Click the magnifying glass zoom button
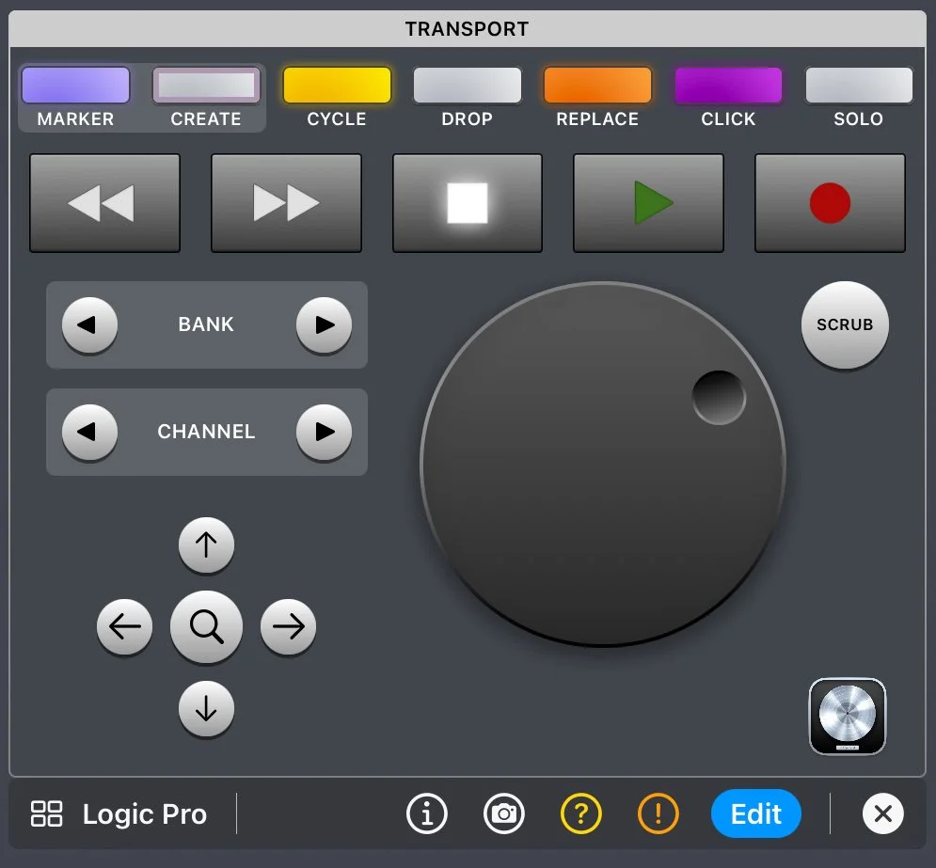The image size is (936, 868). (206, 626)
